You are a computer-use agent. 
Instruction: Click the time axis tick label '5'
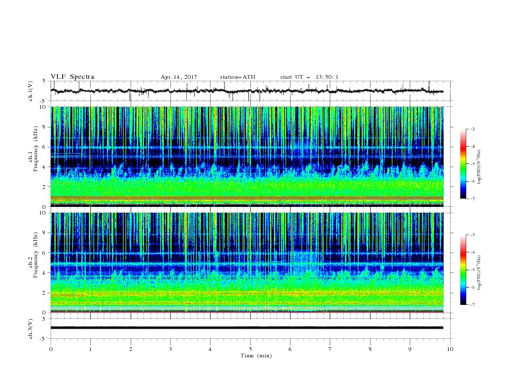[250, 349]
